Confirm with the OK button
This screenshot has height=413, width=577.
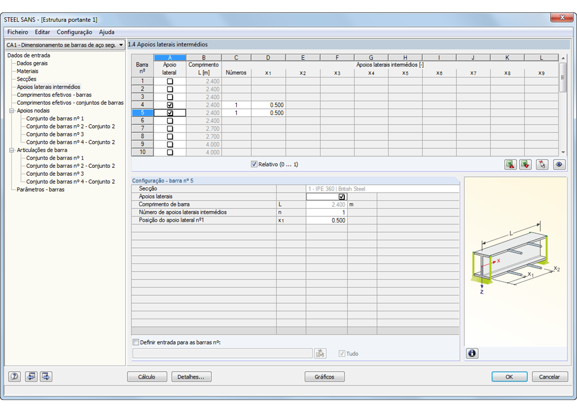click(509, 376)
